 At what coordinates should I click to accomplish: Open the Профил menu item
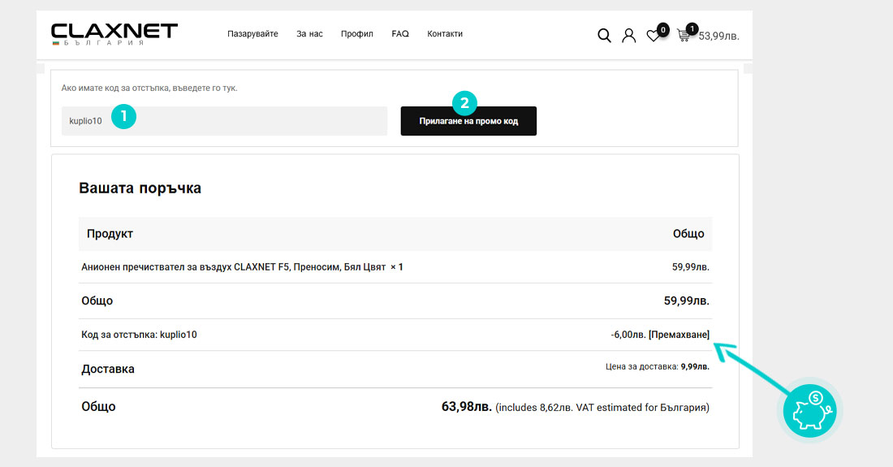point(357,33)
